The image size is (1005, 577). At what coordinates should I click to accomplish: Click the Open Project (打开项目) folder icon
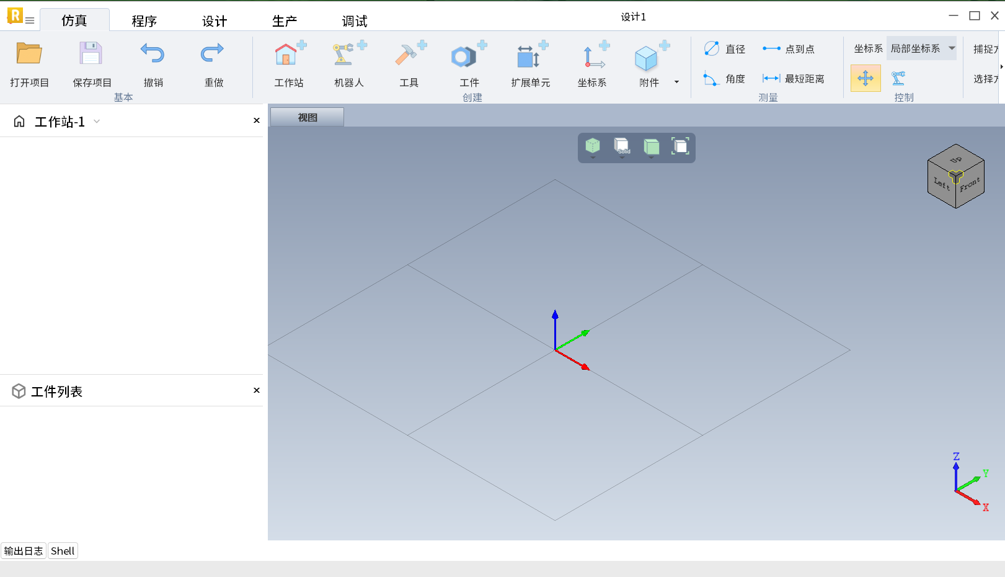tap(29, 55)
